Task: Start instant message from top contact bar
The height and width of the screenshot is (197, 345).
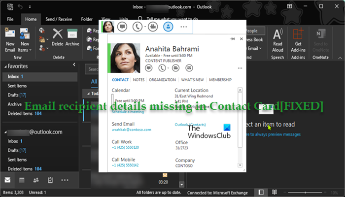Action: [122, 27]
